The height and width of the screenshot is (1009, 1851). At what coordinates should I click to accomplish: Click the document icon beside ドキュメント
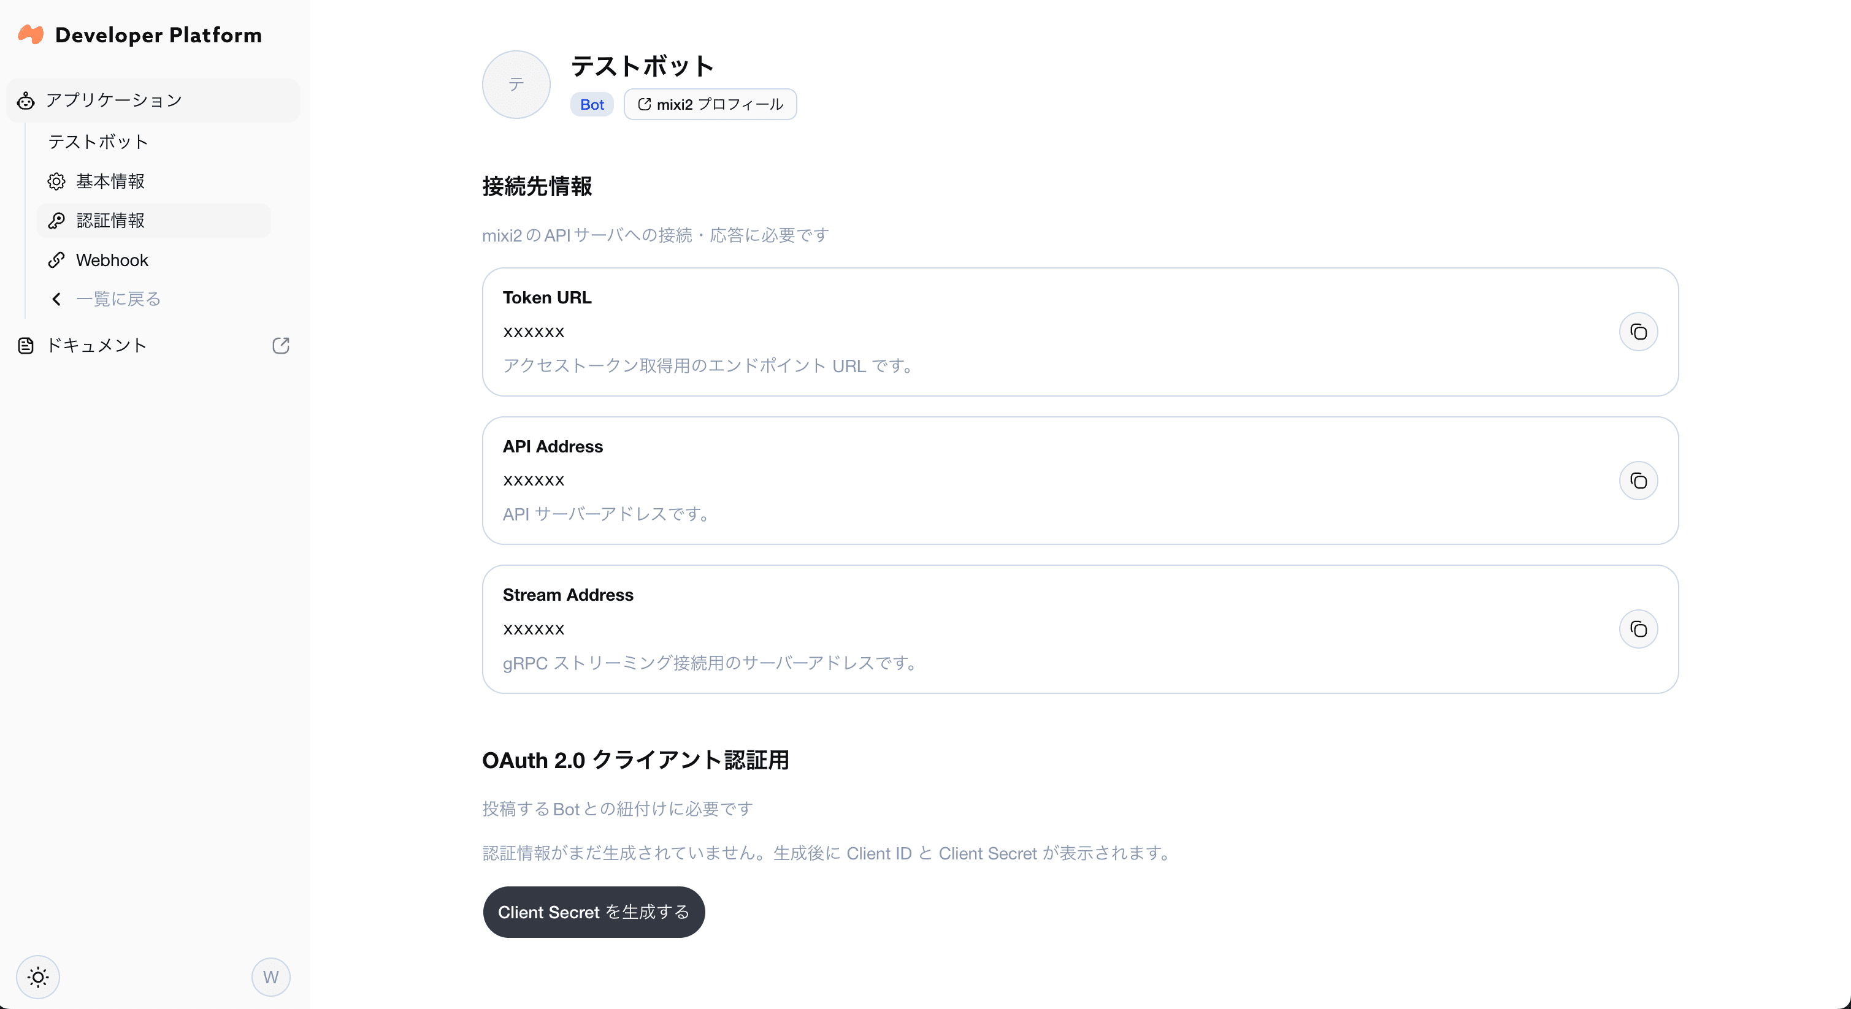(26, 346)
